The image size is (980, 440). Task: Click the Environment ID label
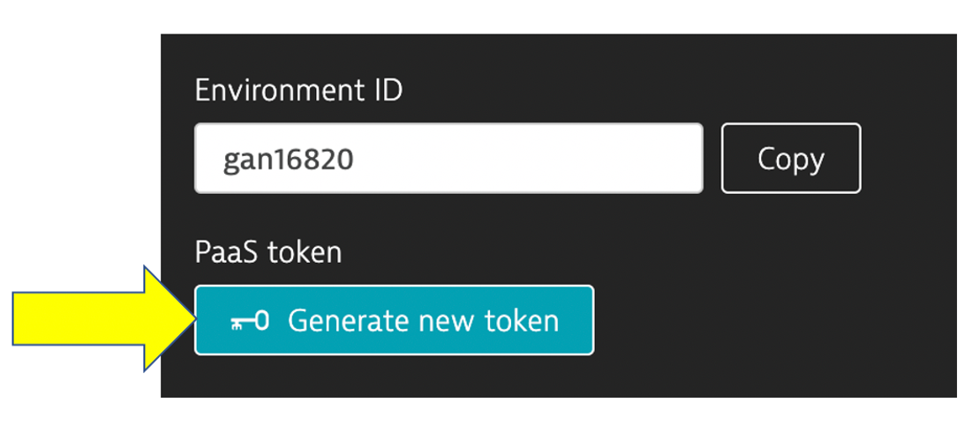pyautogui.click(x=298, y=91)
